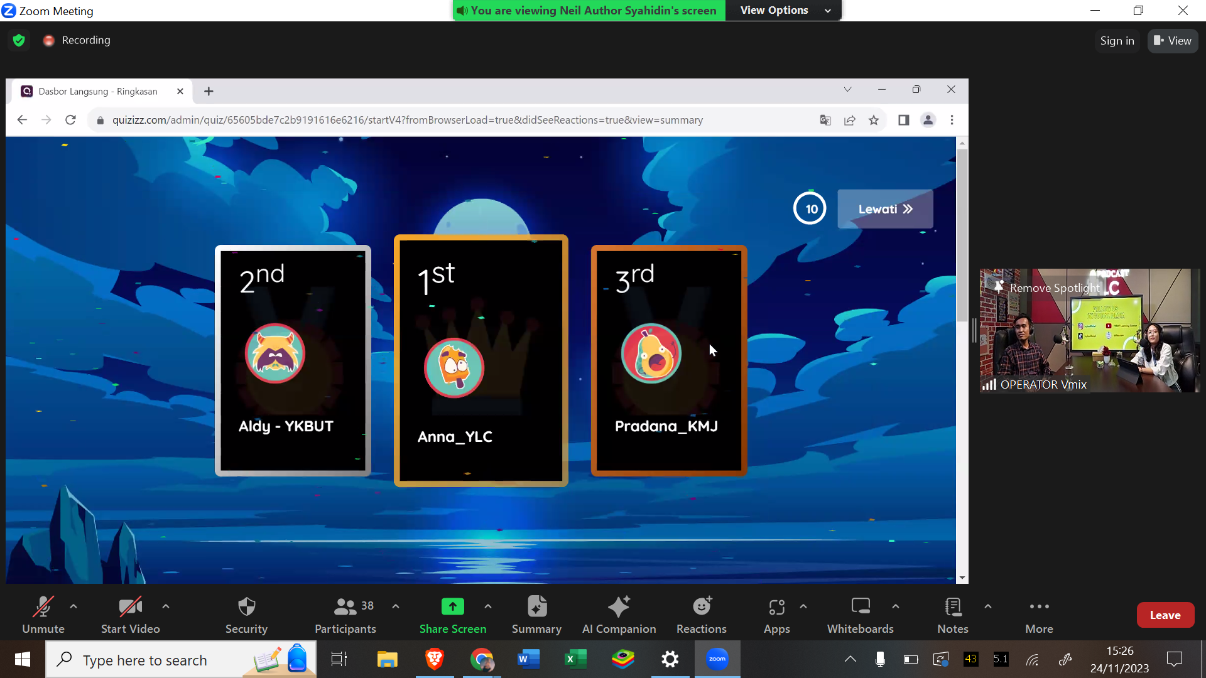Toggle Start Video camera

click(x=130, y=607)
